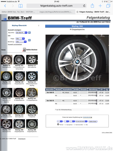Viewport: 113px width, 151px height.
Task: Select Styling 101 M Kreuzspeichen thumbnail
Action: (x=19, y=59)
